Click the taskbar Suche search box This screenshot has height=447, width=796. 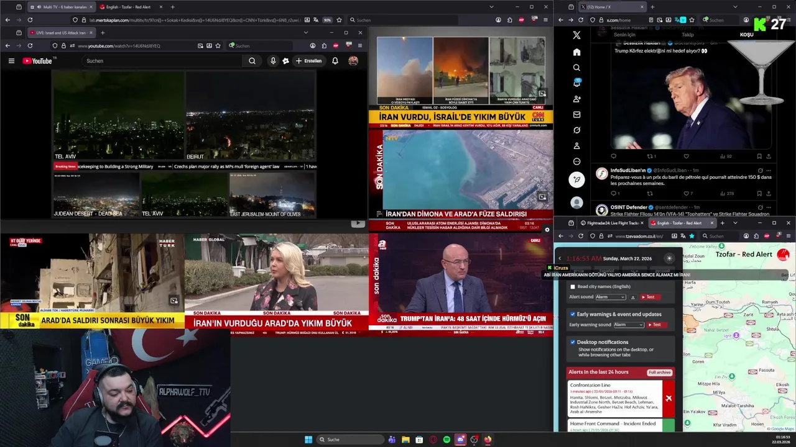(x=349, y=440)
